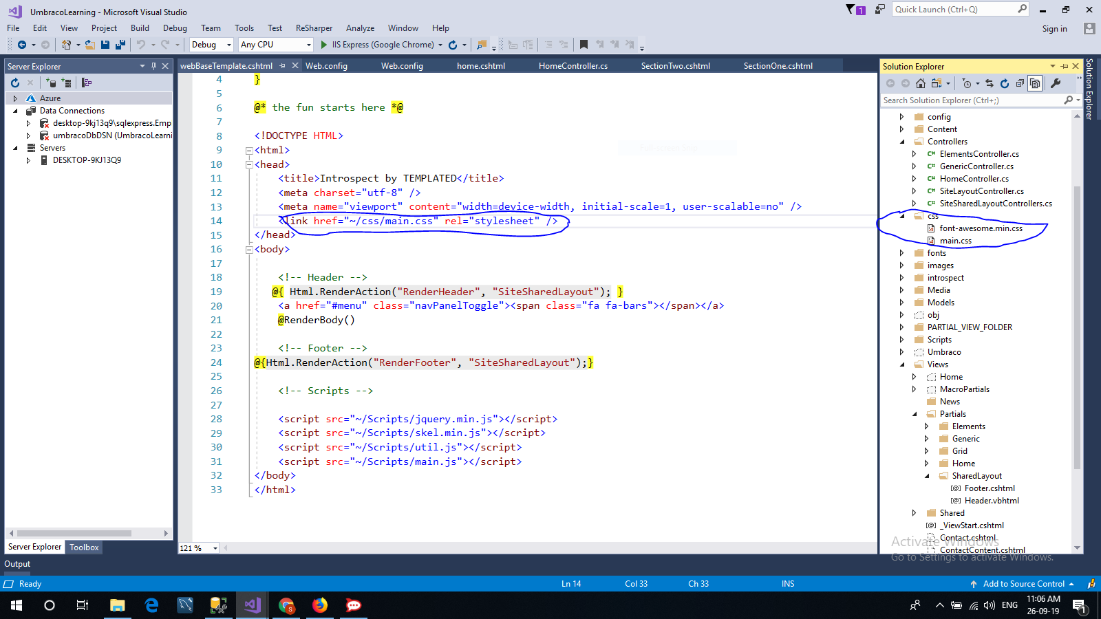Screen dimensions: 1101x619
Task: Open the Task View taskbar icon
Action: click(83, 605)
